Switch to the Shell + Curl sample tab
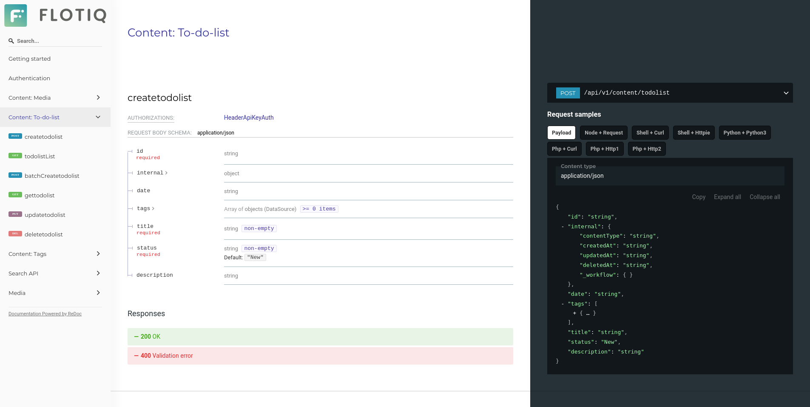Screen dimensions: 810x407 click(650, 132)
